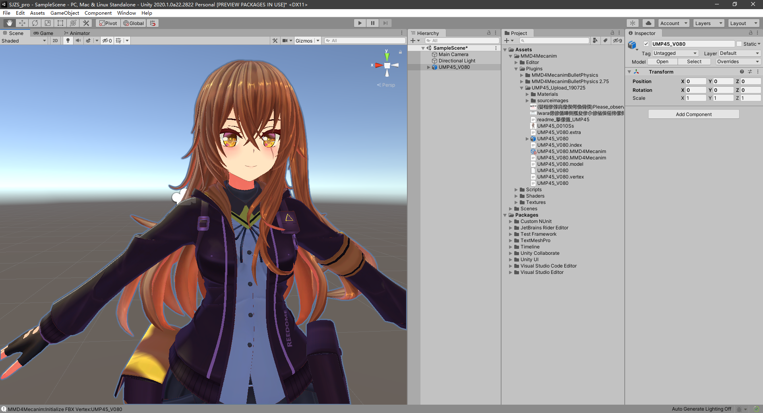Image resolution: width=763 pixels, height=413 pixels.
Task: Enable the Static checkbox
Action: click(739, 44)
